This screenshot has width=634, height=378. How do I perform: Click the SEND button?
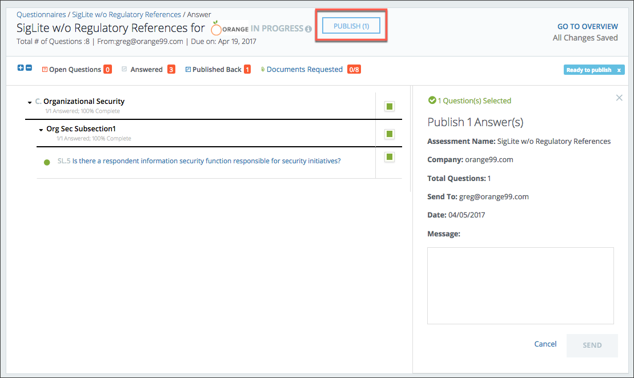pyautogui.click(x=592, y=345)
